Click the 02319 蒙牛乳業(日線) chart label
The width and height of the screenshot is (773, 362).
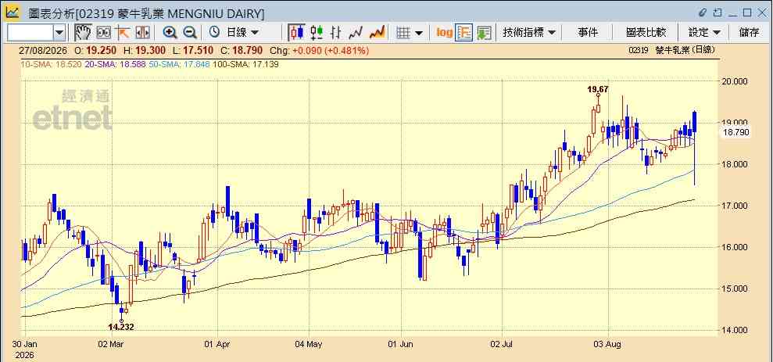(x=672, y=50)
